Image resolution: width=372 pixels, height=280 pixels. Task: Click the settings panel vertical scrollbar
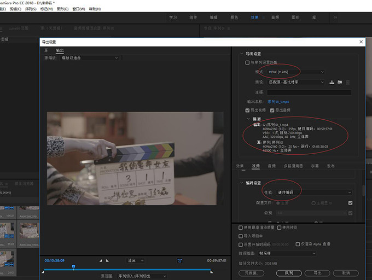(363, 190)
